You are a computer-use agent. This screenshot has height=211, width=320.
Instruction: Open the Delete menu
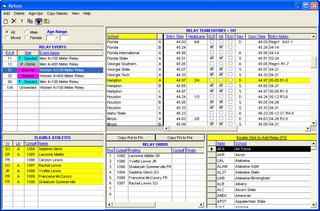tap(19, 13)
